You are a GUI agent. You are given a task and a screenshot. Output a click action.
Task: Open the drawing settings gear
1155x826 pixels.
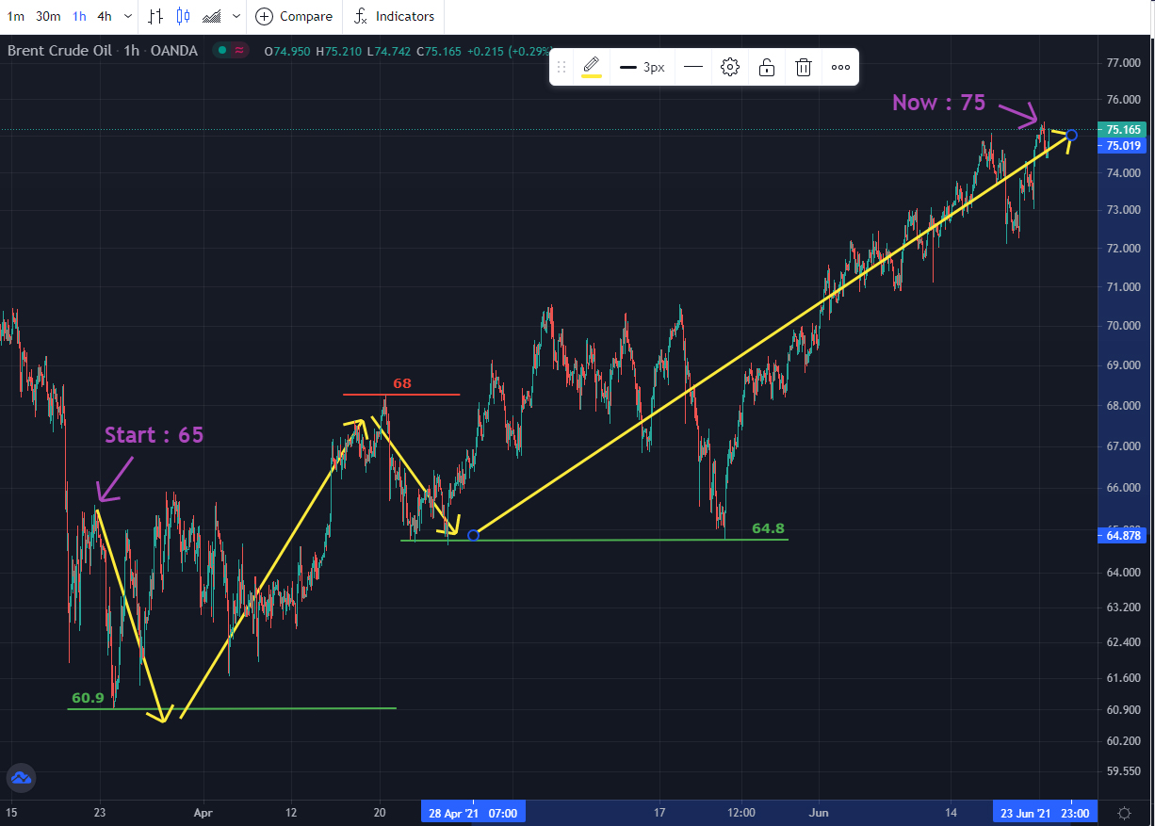pyautogui.click(x=730, y=67)
